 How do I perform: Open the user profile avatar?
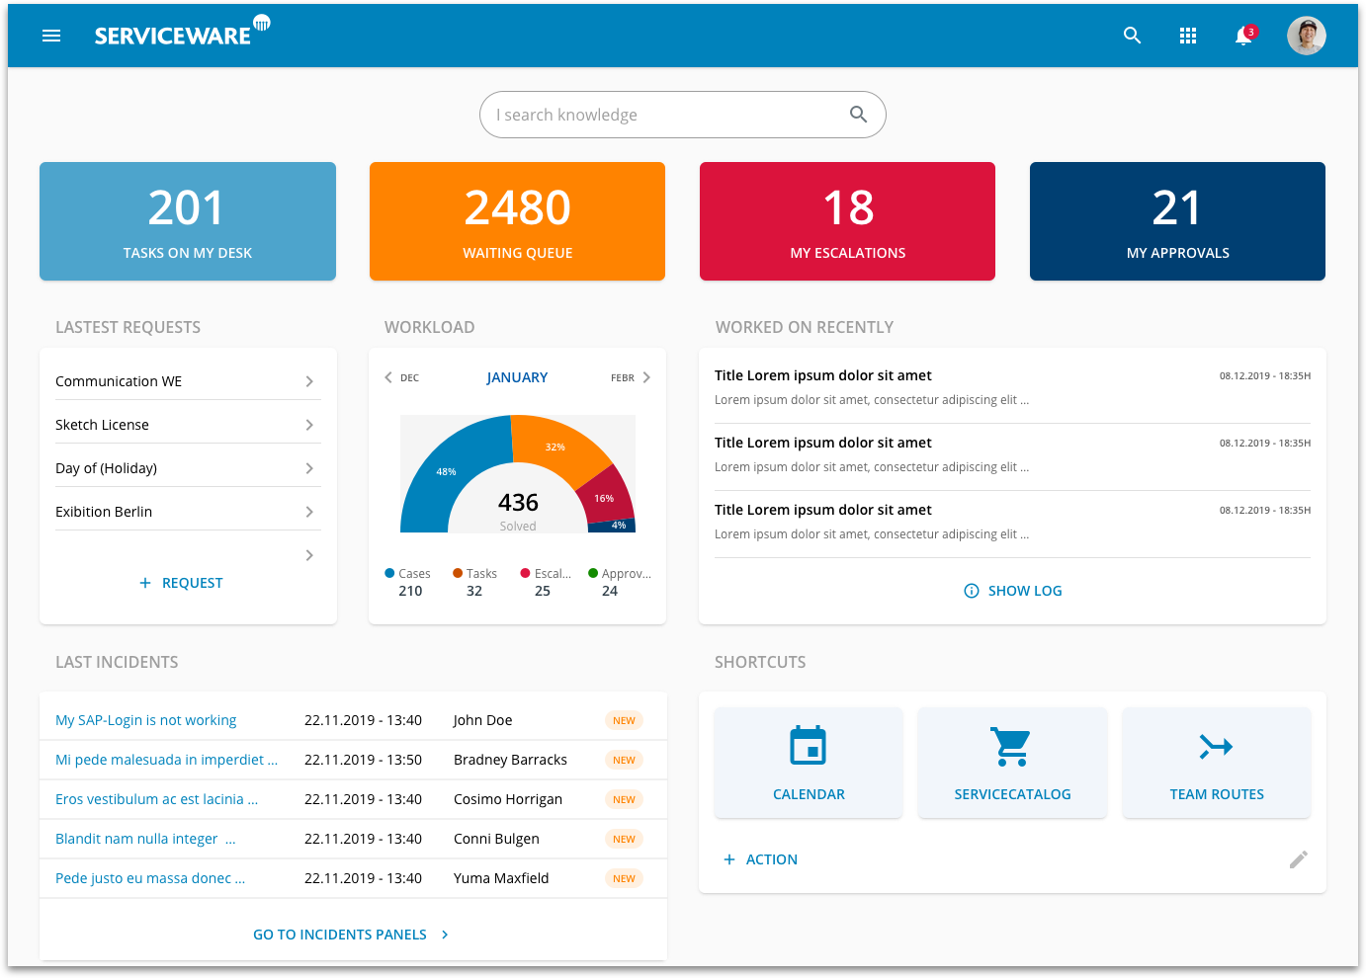pos(1306,36)
